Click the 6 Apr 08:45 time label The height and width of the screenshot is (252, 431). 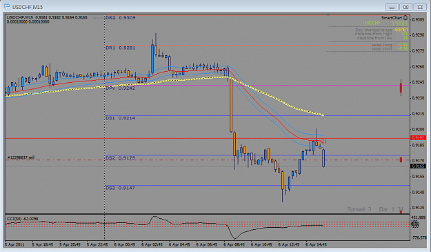234,244
